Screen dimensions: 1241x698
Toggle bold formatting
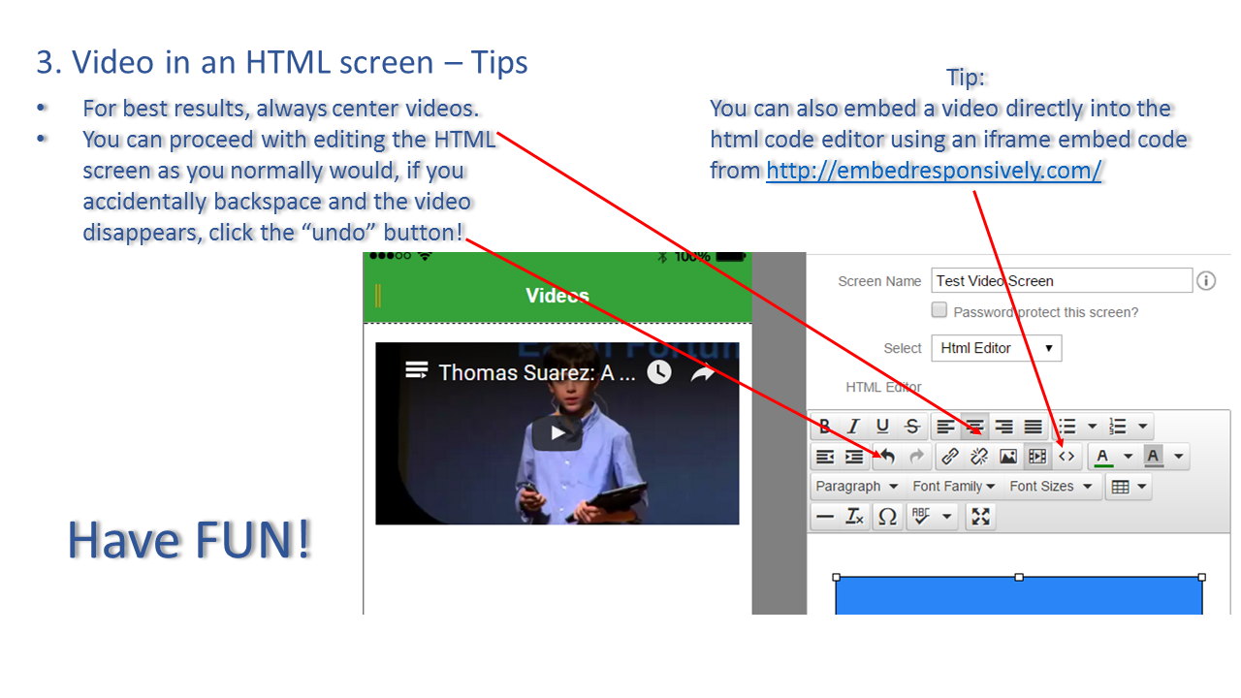click(825, 427)
